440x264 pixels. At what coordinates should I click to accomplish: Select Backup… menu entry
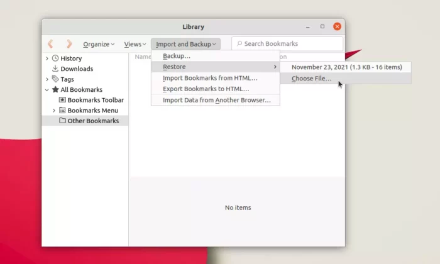pyautogui.click(x=216, y=56)
